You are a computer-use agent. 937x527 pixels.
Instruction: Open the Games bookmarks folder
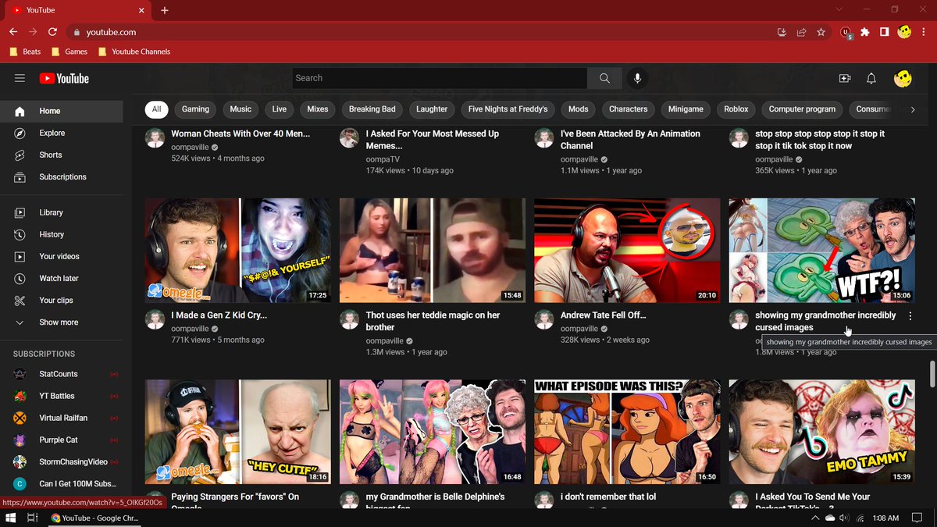(69, 52)
